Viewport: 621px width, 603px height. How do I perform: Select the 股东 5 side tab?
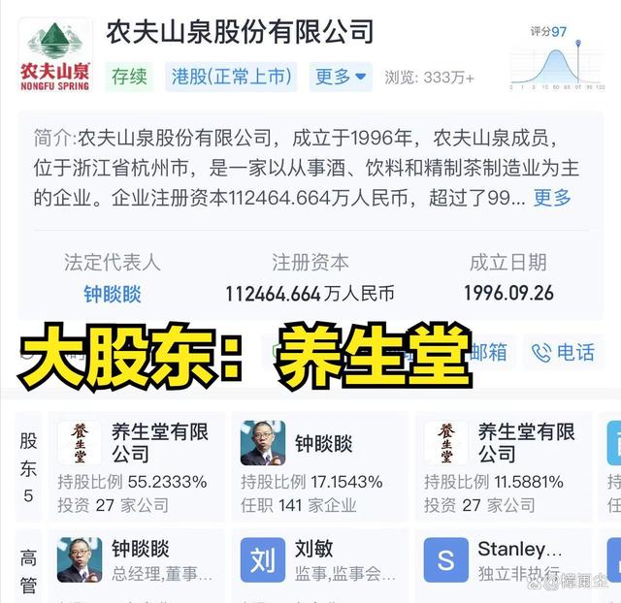coord(28,466)
